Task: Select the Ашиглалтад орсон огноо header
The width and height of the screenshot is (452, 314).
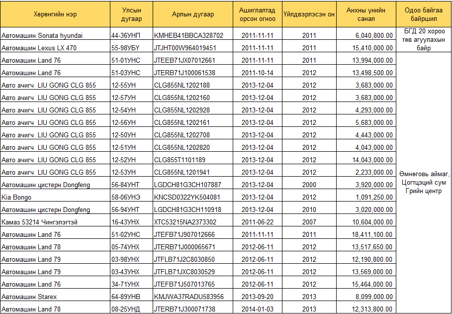Action: (257, 14)
